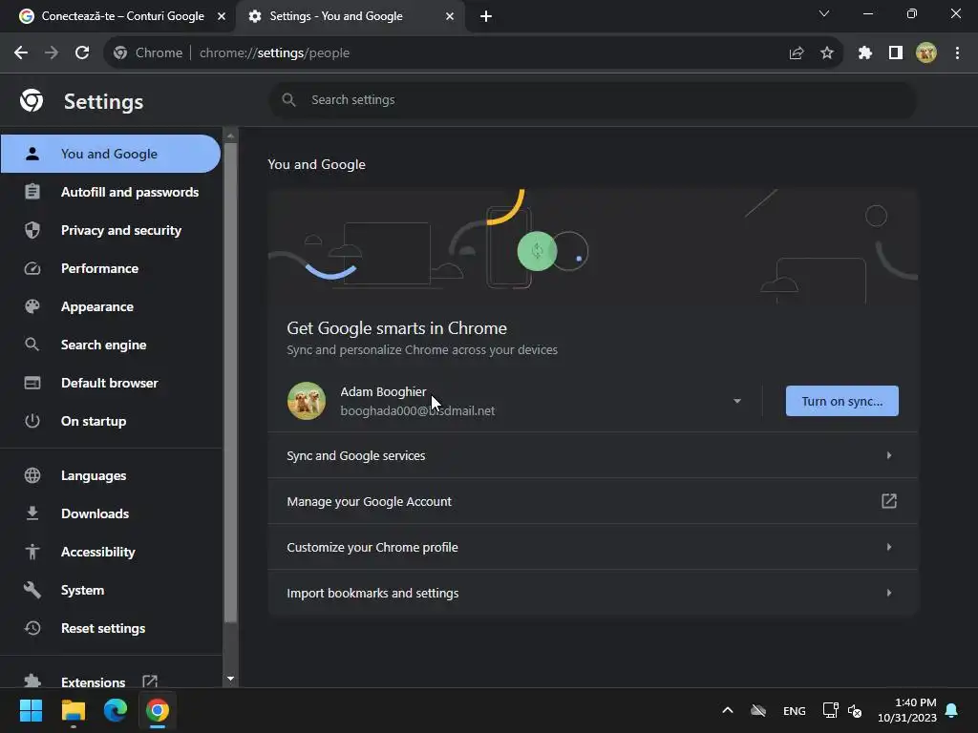Click Chrome icon in taskbar
The width and height of the screenshot is (978, 733).
[x=158, y=710]
